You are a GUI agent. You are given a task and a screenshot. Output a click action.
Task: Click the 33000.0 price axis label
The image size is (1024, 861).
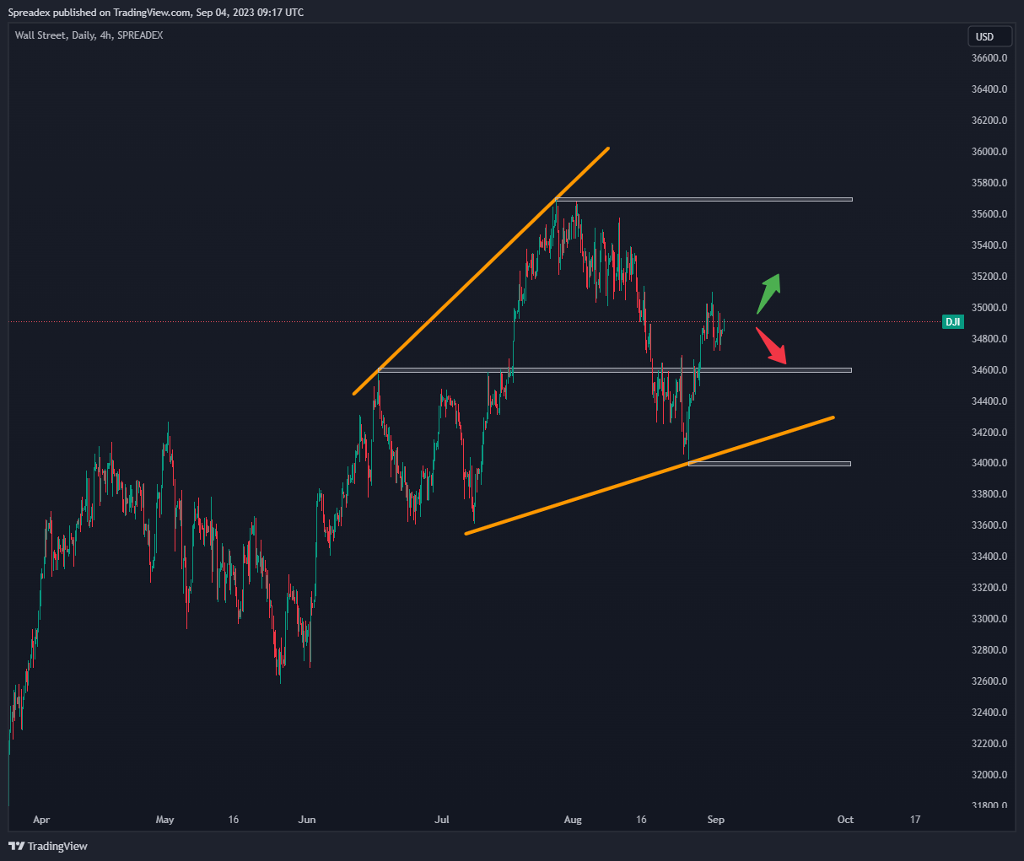coord(989,619)
